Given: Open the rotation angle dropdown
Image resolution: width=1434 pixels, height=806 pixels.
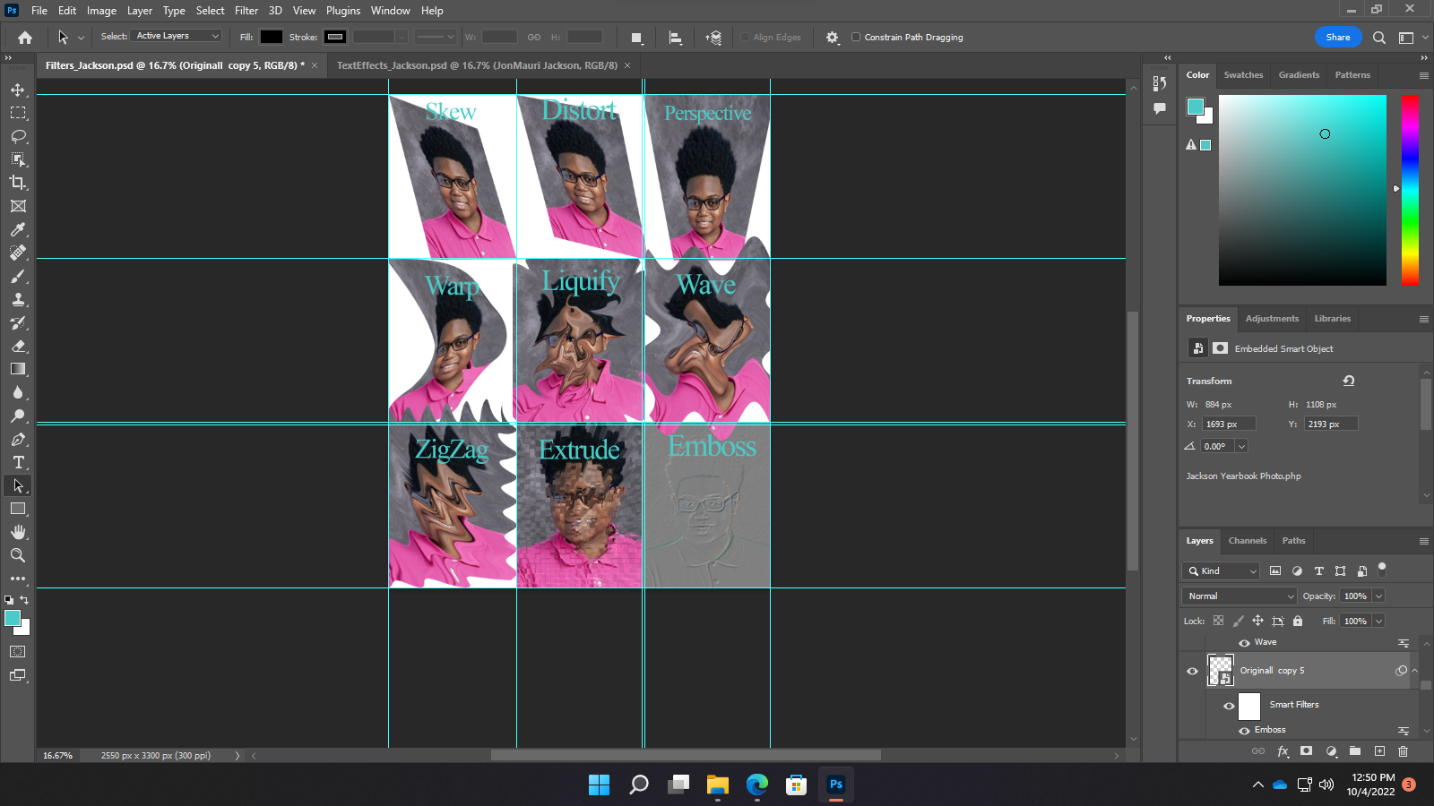Looking at the screenshot, I should pyautogui.click(x=1241, y=446).
